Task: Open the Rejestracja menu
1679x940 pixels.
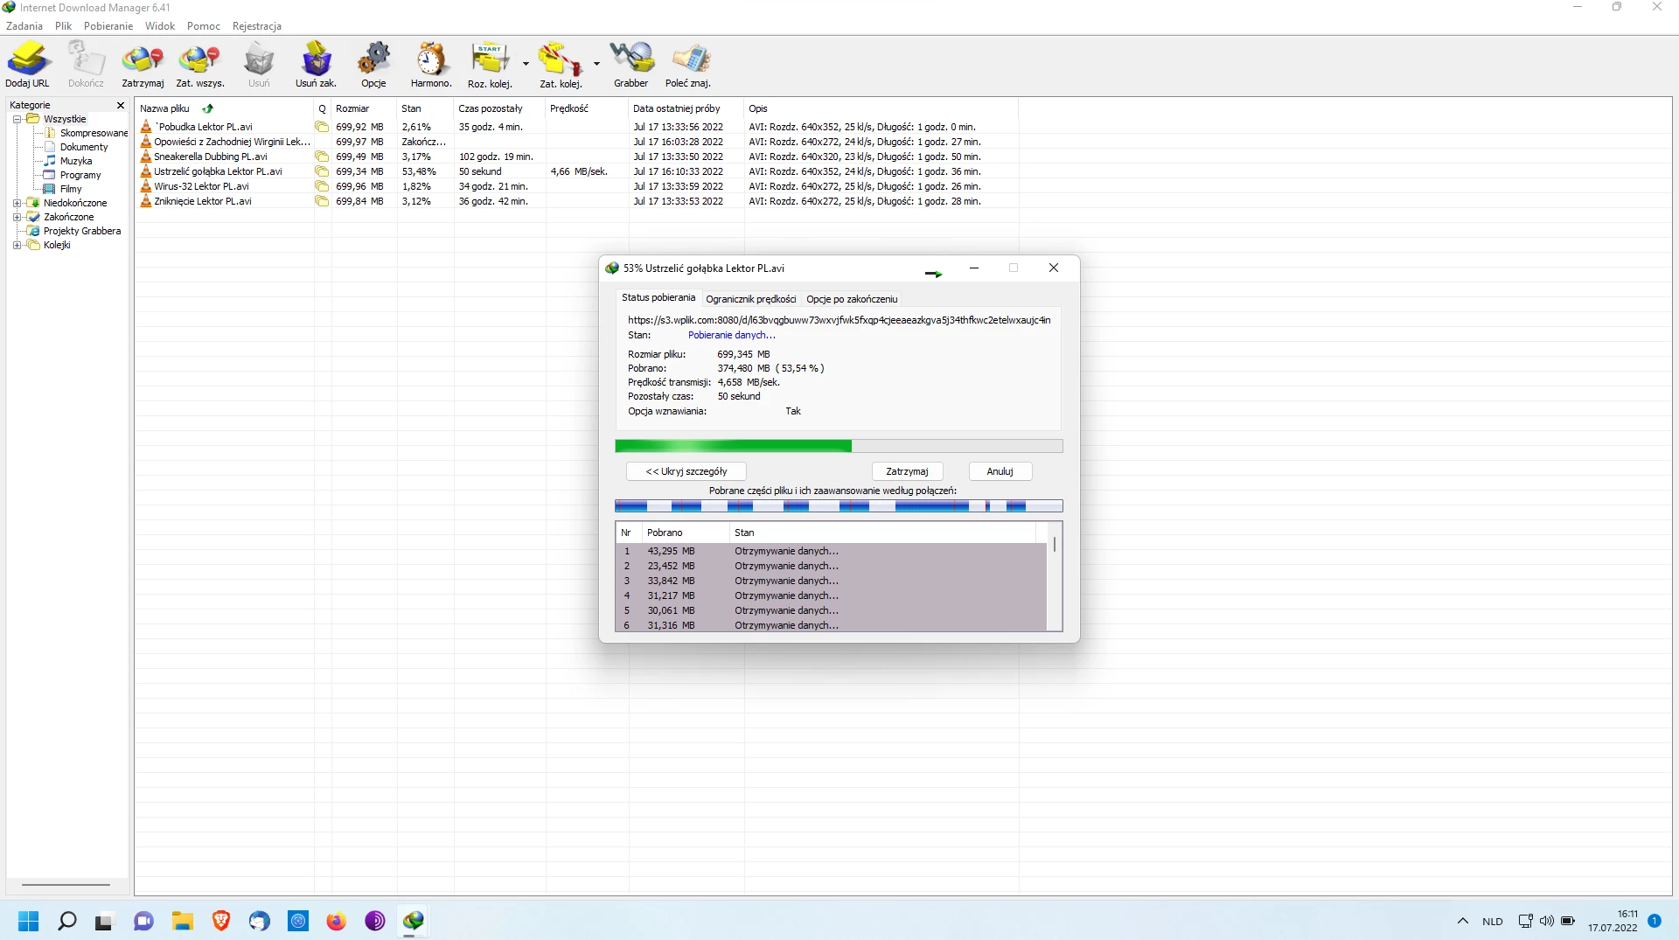Action: click(x=257, y=26)
